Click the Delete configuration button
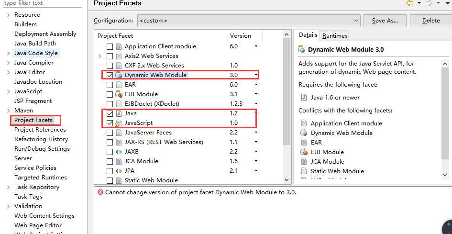Viewport: 452px width, 234px height. 431,21
